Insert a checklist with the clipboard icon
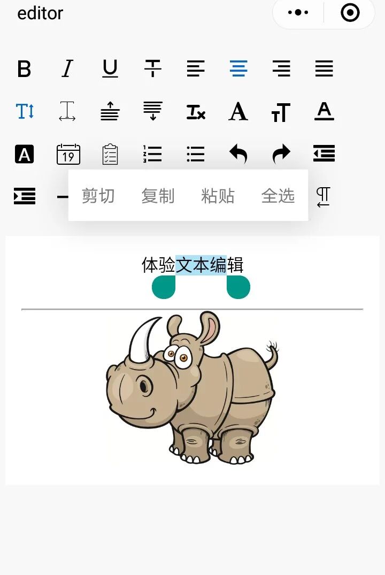The image size is (385, 575). tap(110, 154)
